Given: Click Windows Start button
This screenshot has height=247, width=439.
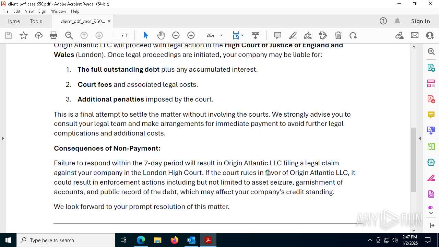Looking at the screenshot, I should point(8,240).
